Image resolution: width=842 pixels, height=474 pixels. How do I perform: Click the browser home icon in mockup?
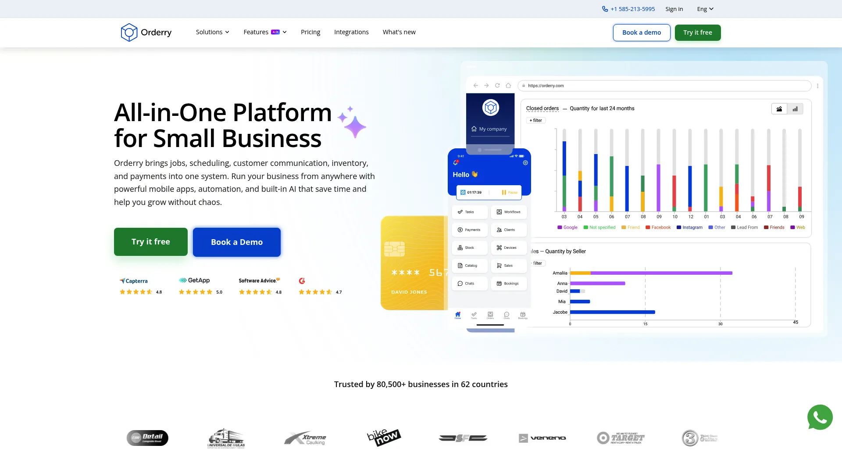point(508,86)
